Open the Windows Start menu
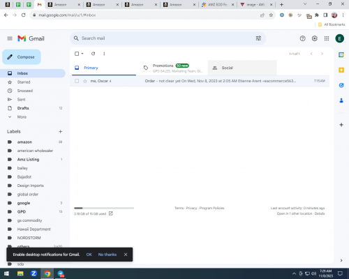 (6, 273)
